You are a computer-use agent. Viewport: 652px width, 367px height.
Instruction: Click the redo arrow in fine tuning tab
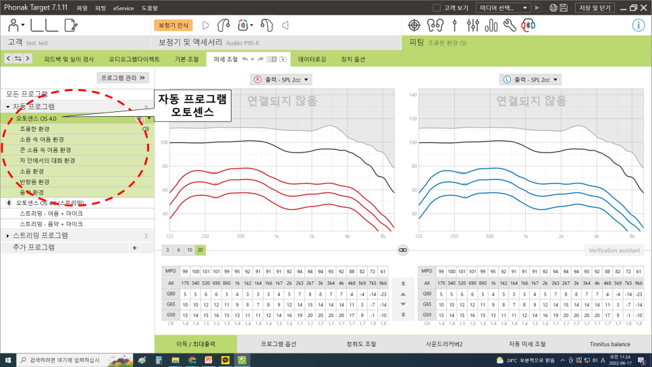point(261,59)
